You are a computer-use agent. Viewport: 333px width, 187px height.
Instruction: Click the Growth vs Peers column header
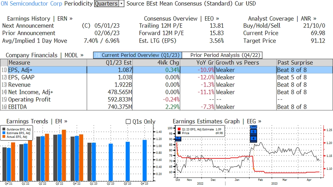coord(246,63)
